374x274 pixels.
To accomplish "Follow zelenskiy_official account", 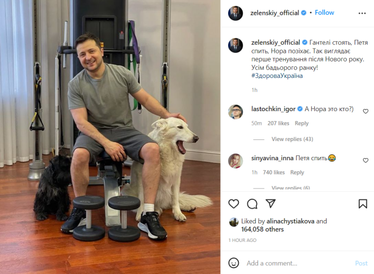I will pyautogui.click(x=324, y=13).
